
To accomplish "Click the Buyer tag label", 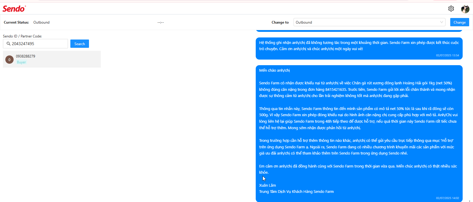I will coord(21,62).
